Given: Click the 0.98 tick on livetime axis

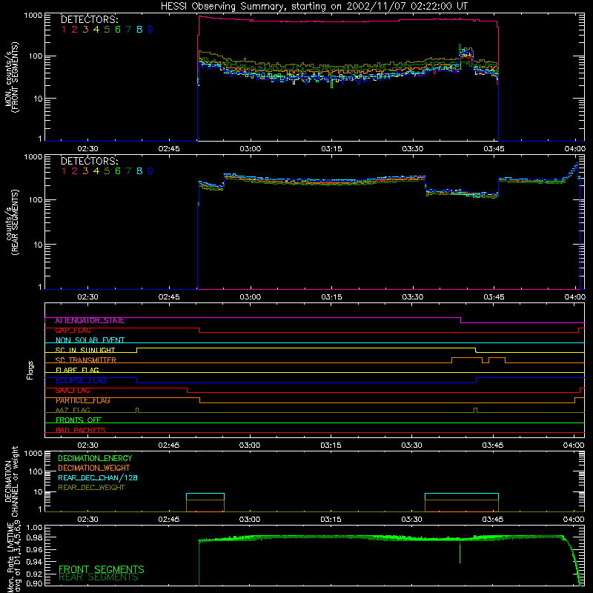Looking at the screenshot, I should [34, 537].
